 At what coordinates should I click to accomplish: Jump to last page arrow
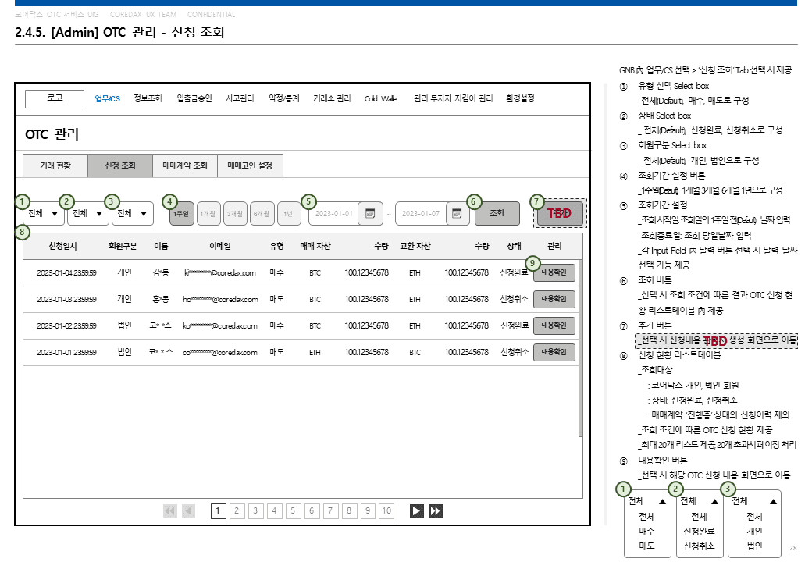point(436,511)
